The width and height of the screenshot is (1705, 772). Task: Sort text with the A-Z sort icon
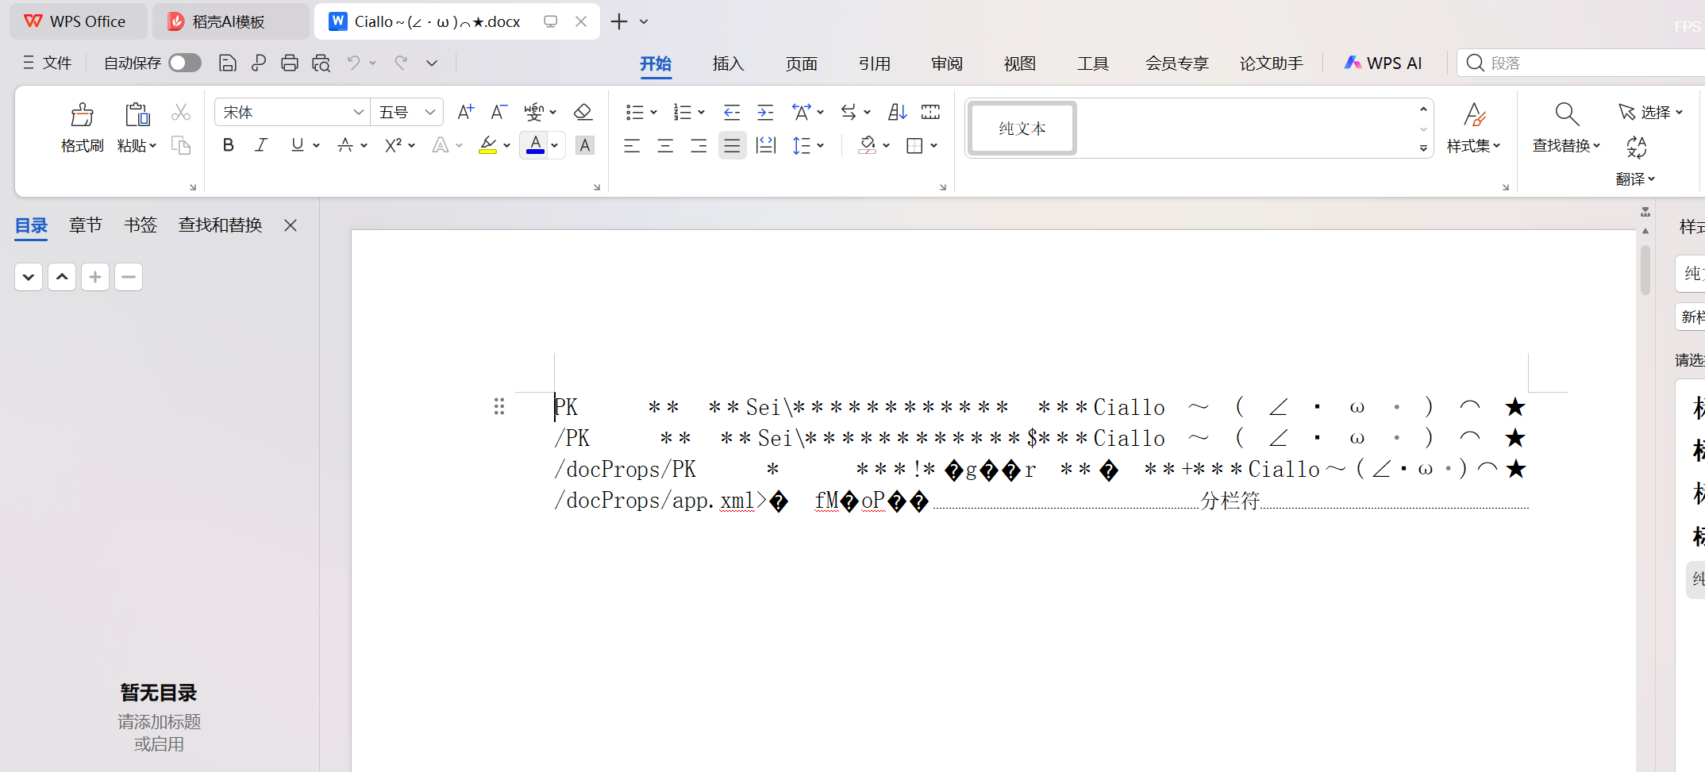pyautogui.click(x=897, y=112)
